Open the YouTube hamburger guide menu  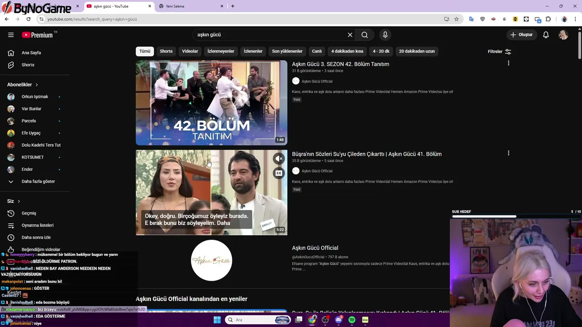point(11,35)
